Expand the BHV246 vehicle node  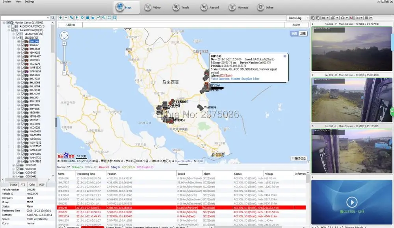[x=19, y=41]
